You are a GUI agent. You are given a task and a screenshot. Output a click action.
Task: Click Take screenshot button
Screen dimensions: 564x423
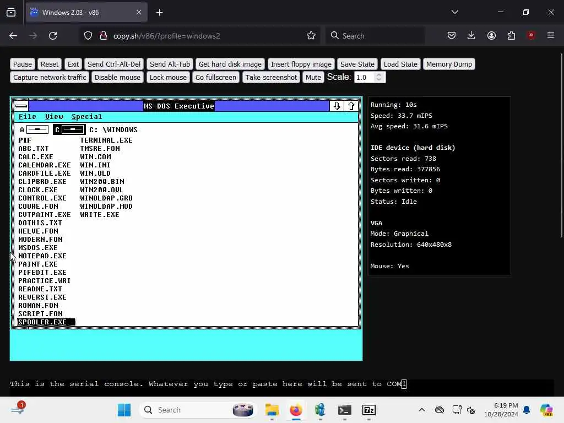pyautogui.click(x=271, y=77)
